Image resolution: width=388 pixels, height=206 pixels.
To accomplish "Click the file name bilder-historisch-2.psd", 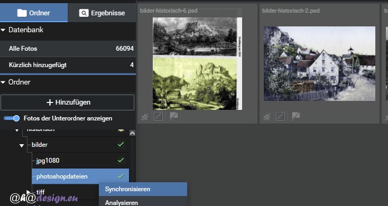I will point(291,11).
